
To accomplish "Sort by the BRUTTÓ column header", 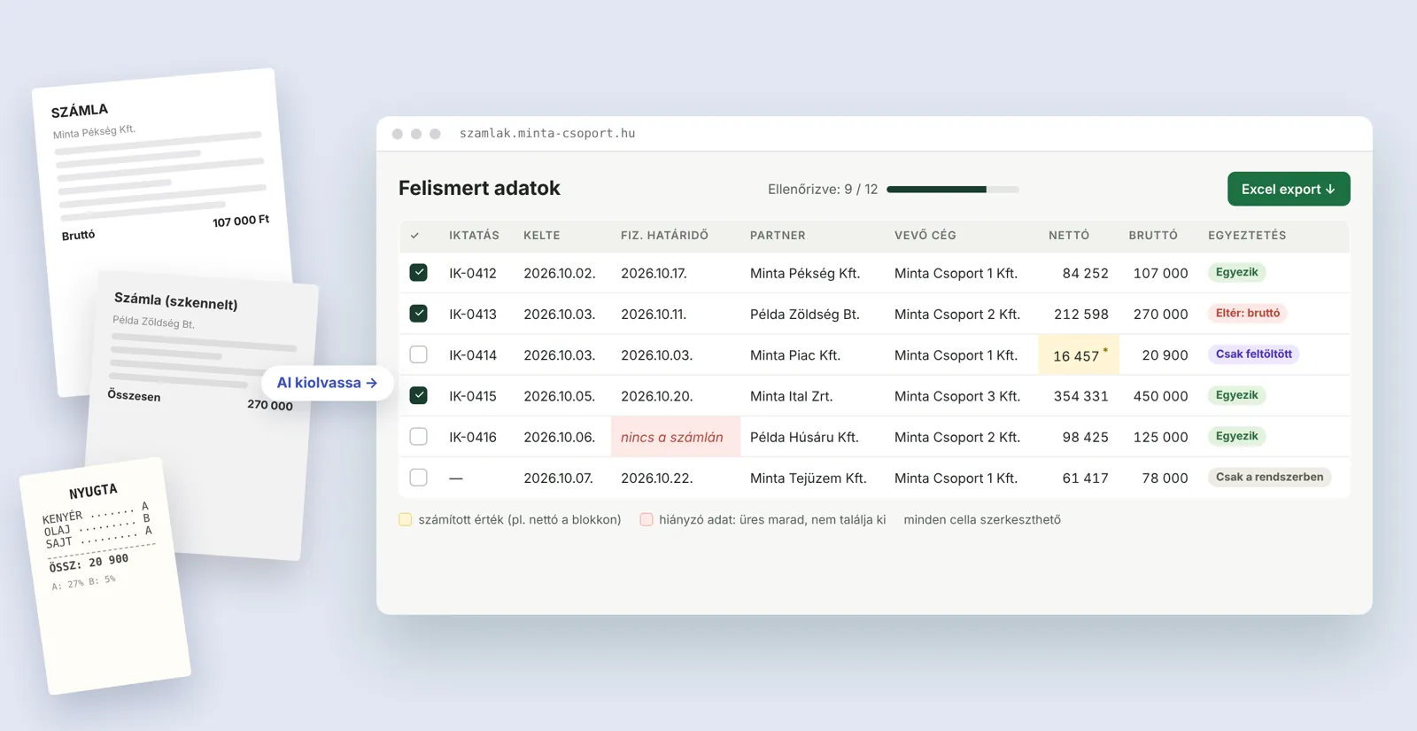I will click(x=1153, y=236).
